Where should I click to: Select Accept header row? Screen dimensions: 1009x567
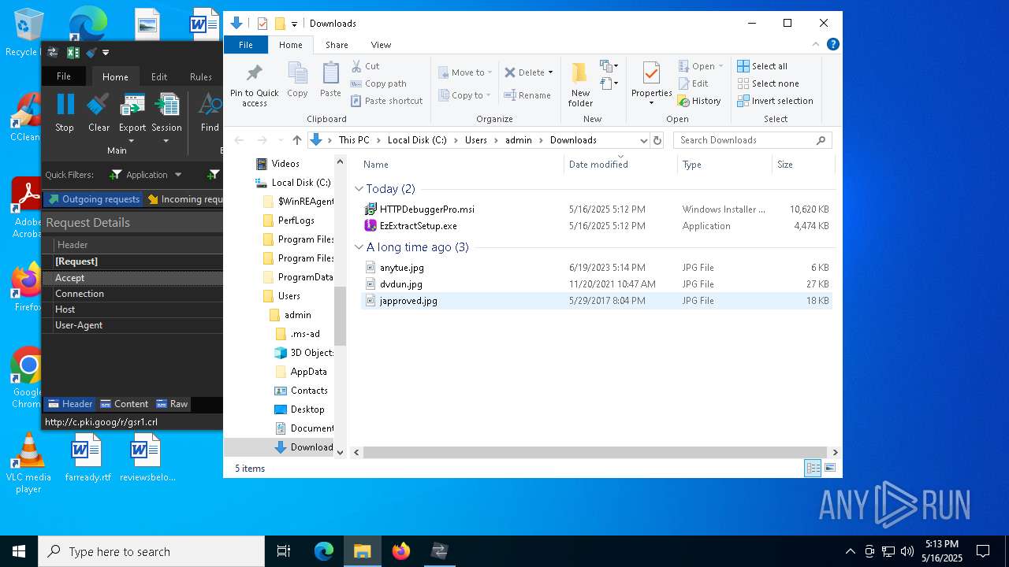pos(132,278)
